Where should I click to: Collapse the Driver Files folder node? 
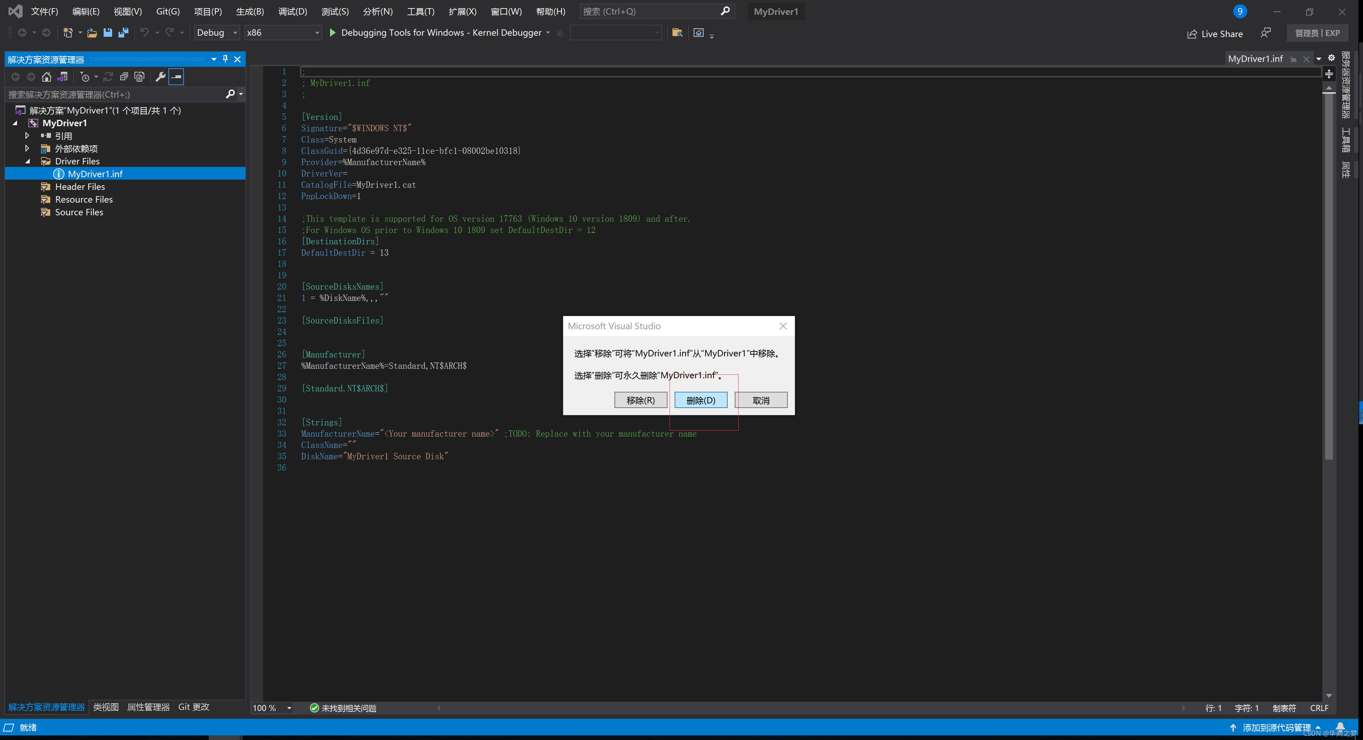tap(28, 161)
